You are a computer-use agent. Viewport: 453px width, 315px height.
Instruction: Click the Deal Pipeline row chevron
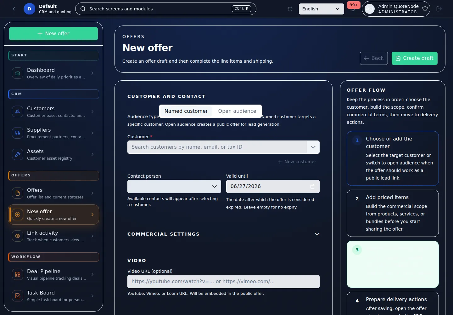click(x=92, y=274)
